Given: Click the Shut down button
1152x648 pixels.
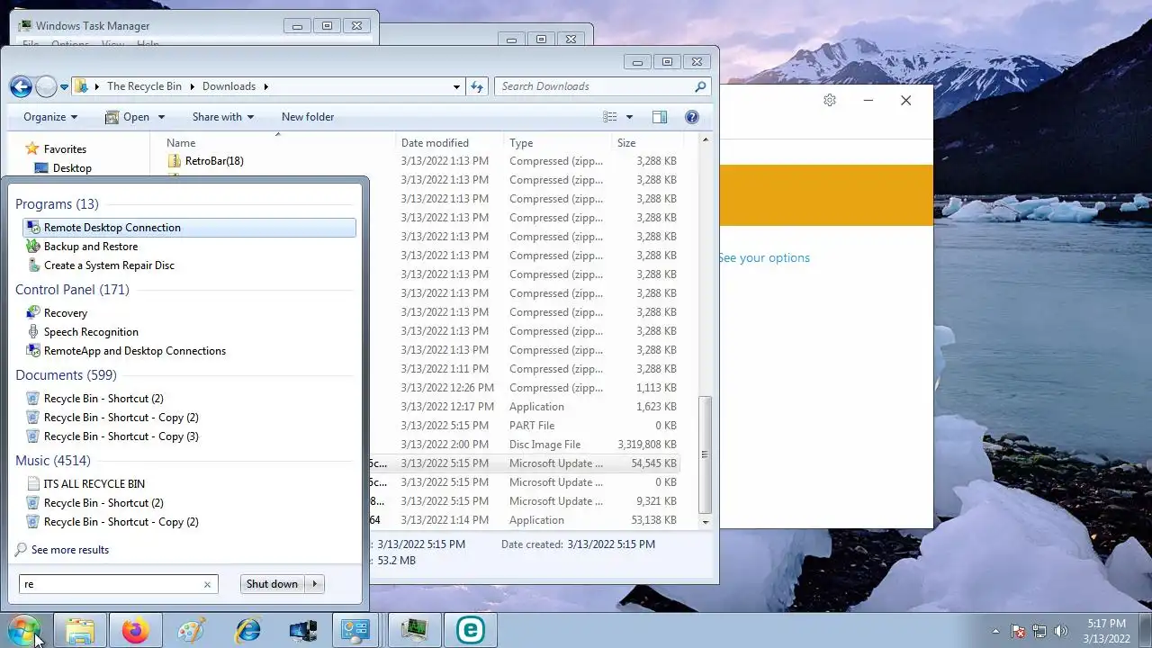Looking at the screenshot, I should coord(272,584).
